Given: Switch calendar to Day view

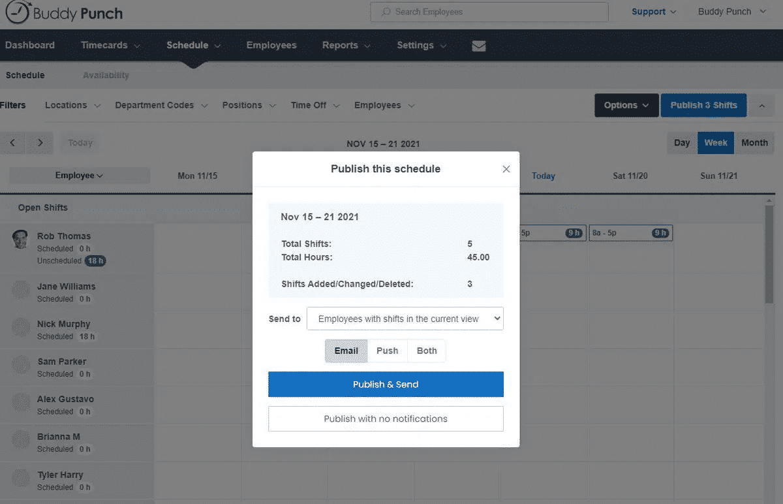Looking at the screenshot, I should click(682, 143).
